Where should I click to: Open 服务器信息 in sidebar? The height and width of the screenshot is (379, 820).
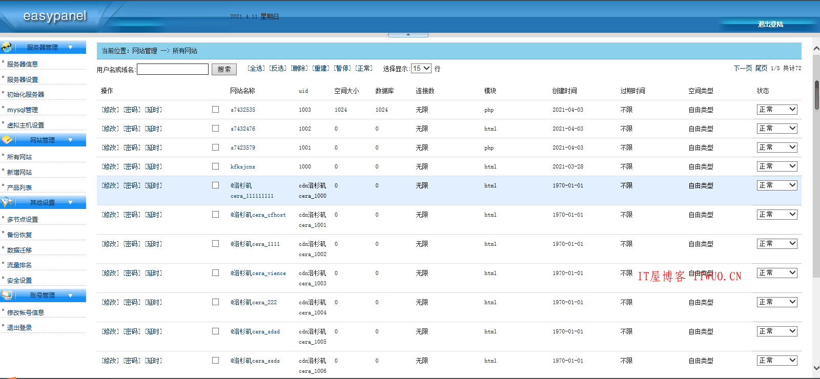(x=23, y=64)
